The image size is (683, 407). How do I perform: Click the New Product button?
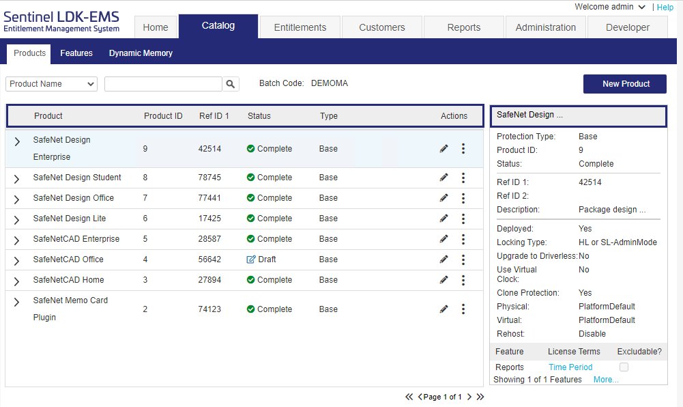point(625,84)
